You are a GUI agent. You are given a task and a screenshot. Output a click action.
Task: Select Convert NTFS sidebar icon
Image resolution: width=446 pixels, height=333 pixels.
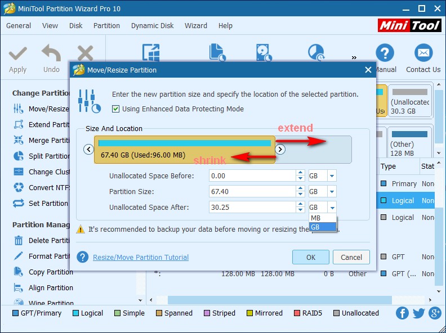19,187
